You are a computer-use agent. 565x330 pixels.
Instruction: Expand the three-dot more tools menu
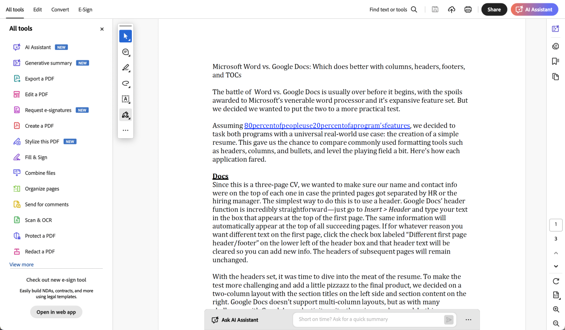125,130
